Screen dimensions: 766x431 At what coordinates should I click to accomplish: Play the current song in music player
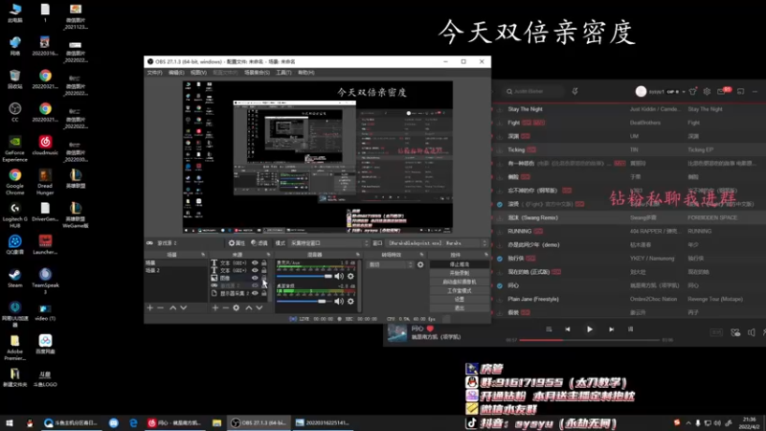pyautogui.click(x=590, y=329)
